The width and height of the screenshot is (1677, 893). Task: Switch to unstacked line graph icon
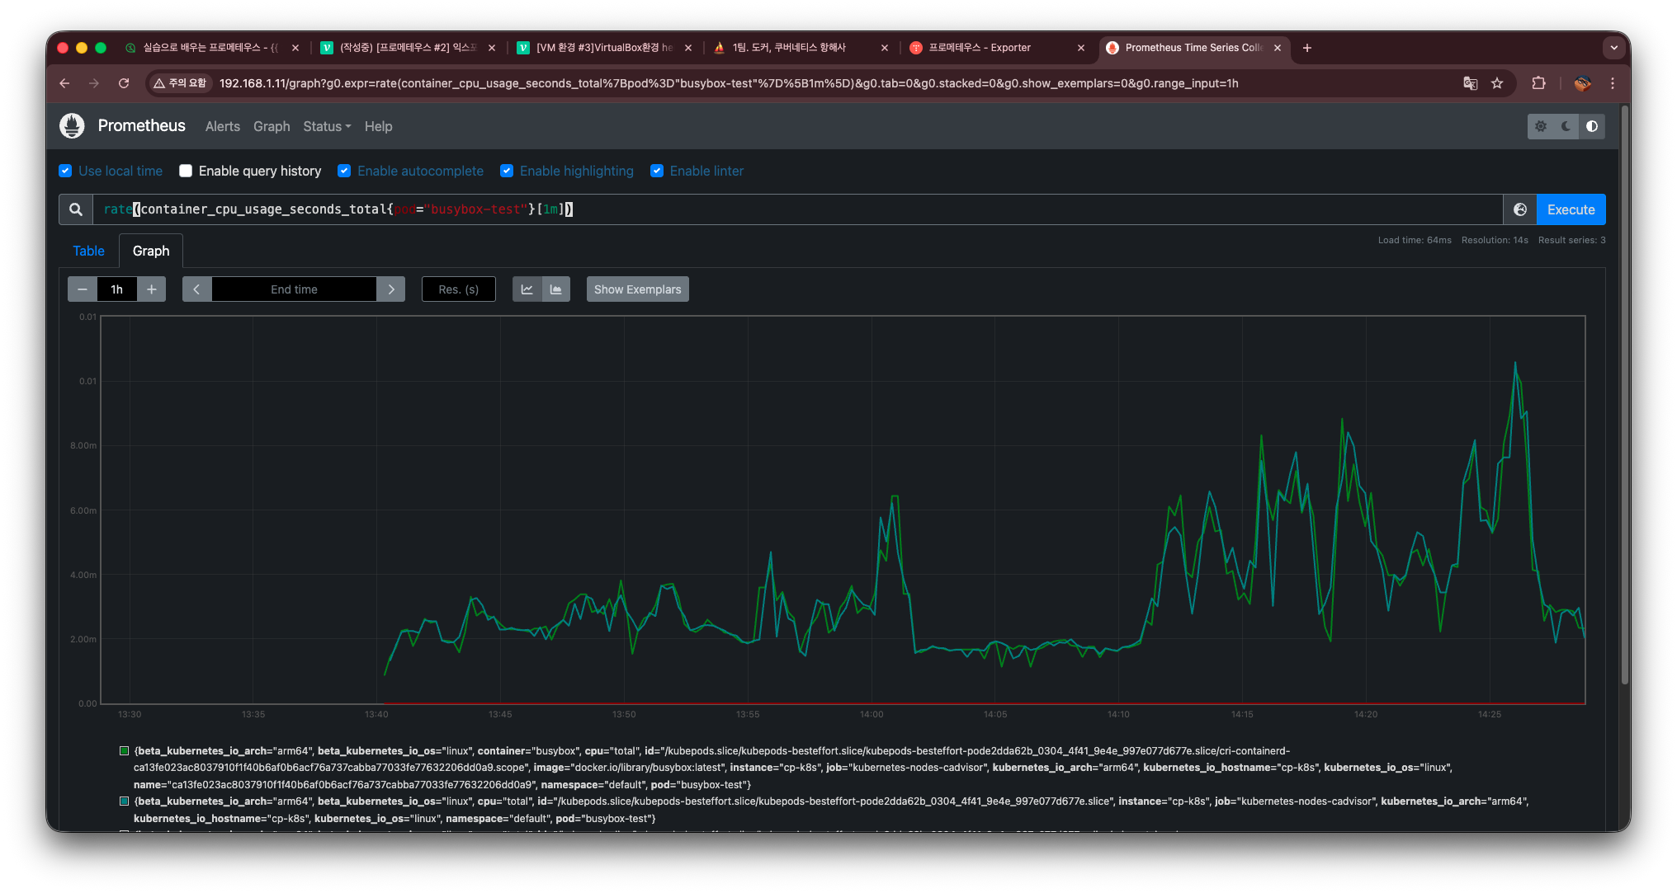point(527,289)
